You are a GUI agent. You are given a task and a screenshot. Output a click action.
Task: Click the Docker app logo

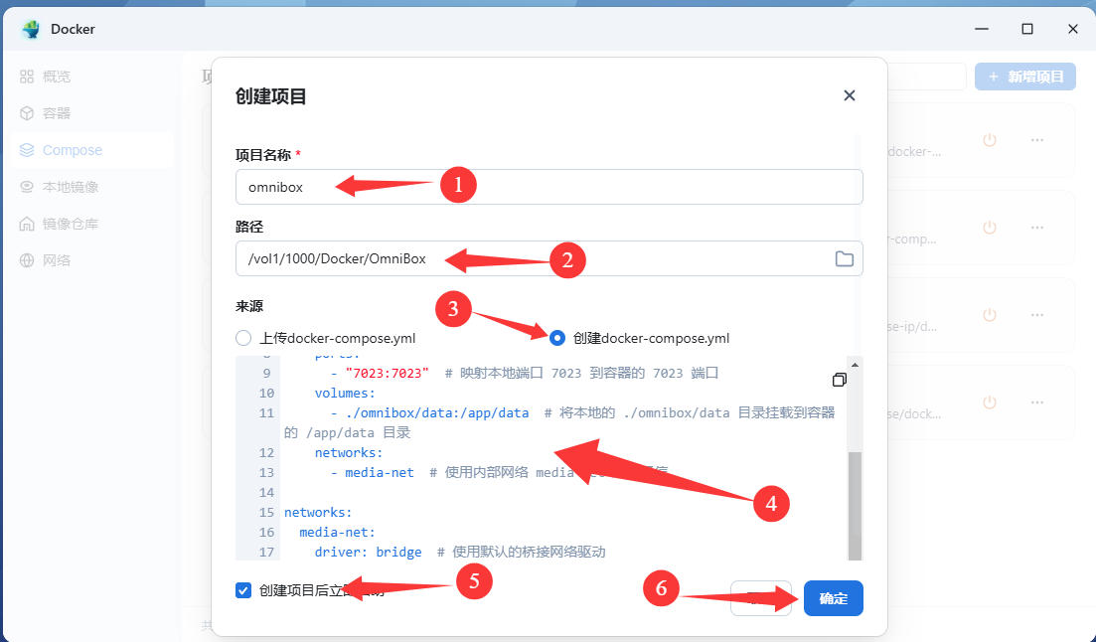point(31,30)
